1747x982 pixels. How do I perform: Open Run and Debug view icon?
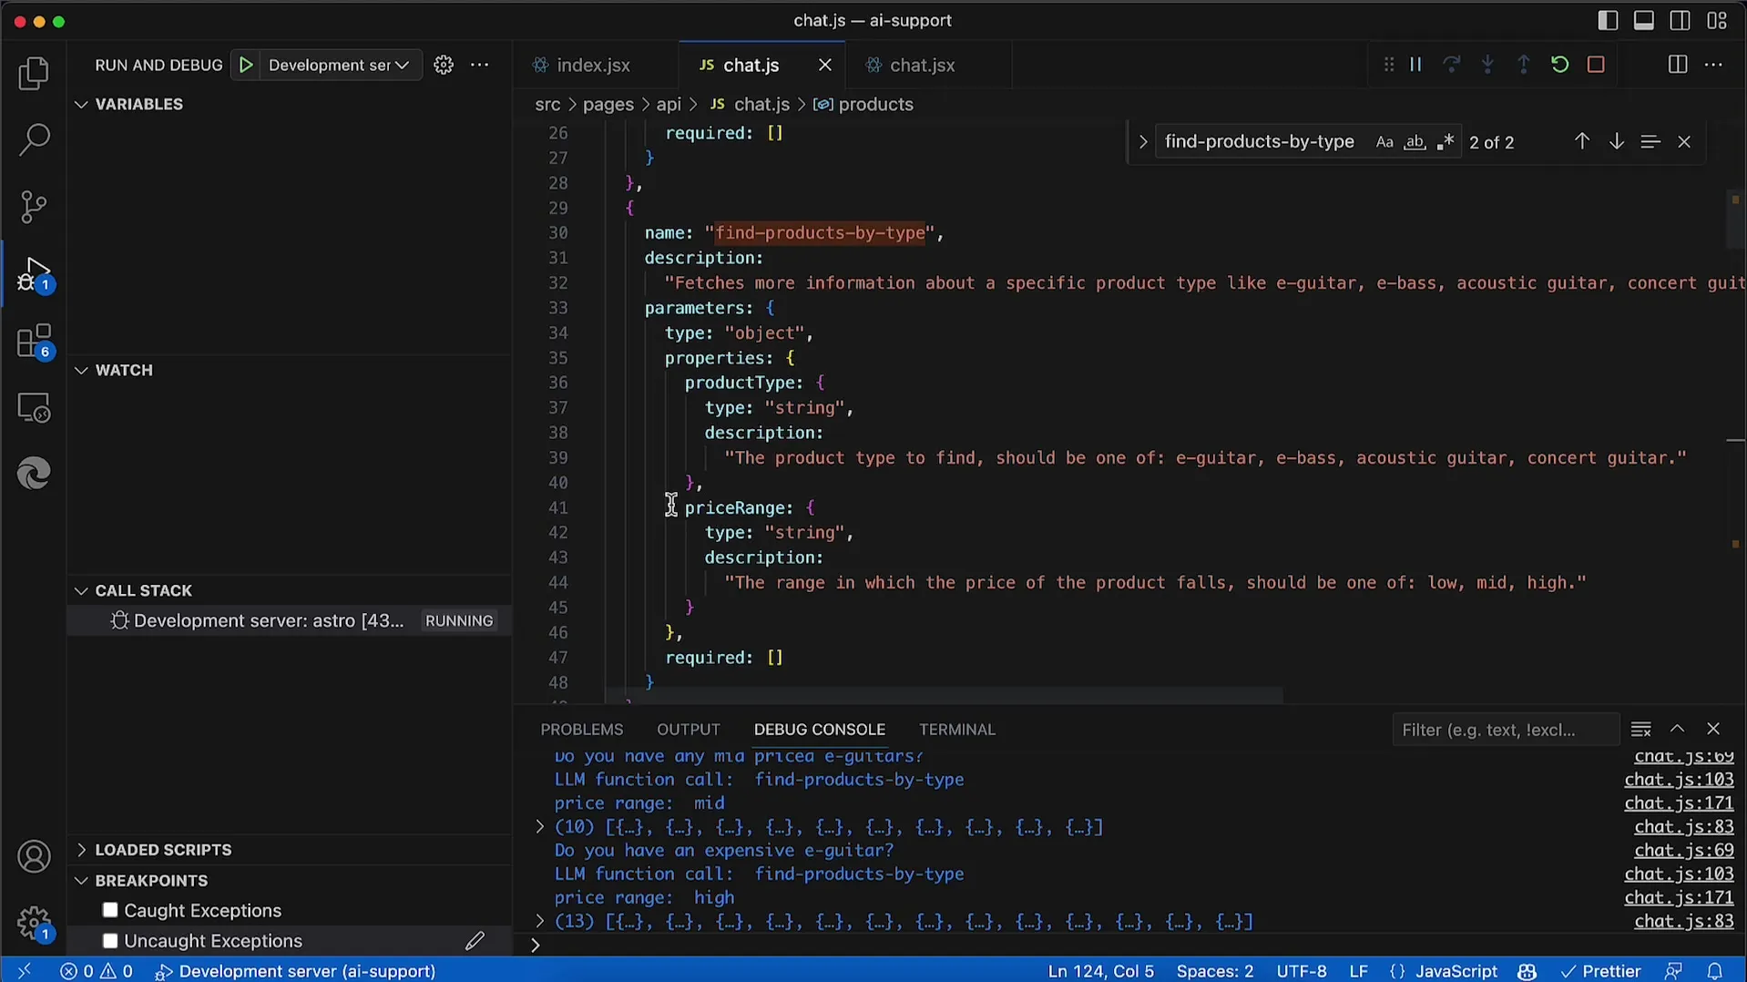34,274
